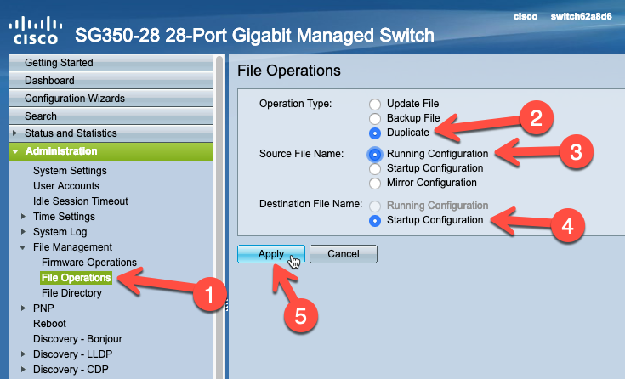Open Configuration Wizards
625x379 pixels.
[x=111, y=99]
